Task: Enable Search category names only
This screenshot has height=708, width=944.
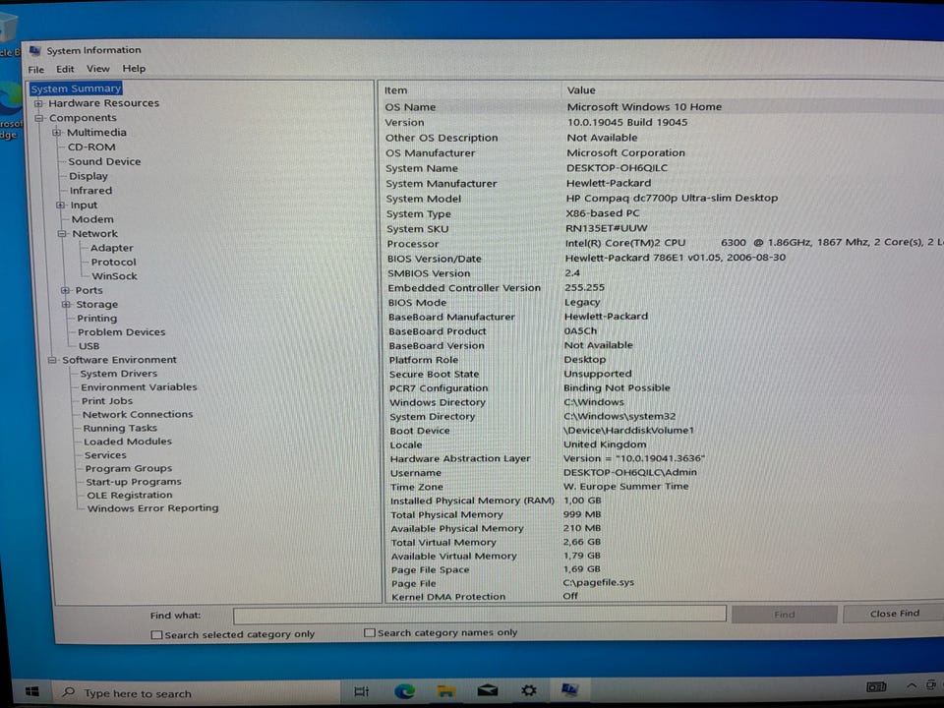Action: click(x=370, y=632)
